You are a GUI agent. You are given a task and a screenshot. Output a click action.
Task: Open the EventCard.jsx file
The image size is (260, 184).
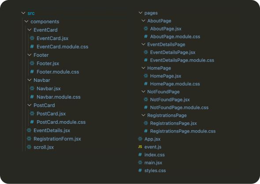coord(52,38)
